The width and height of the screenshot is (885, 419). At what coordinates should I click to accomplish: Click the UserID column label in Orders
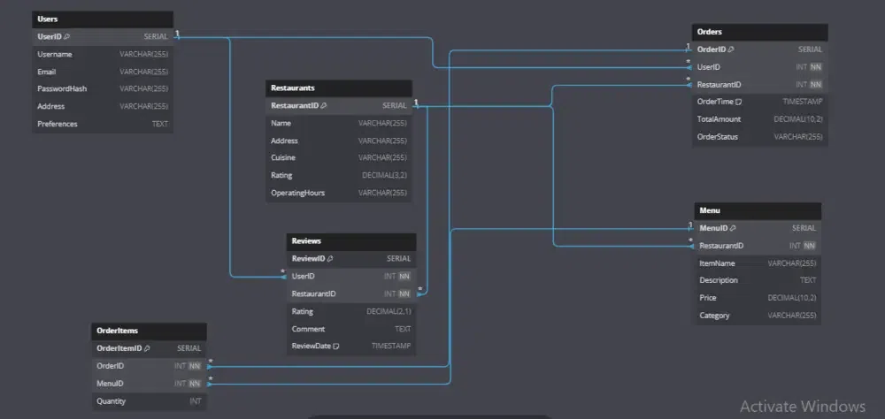click(709, 67)
